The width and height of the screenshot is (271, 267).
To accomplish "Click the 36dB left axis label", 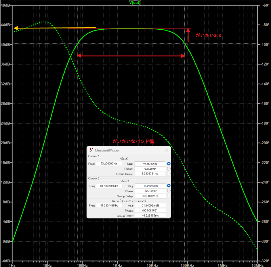I will pyautogui.click(x=5, y=64).
